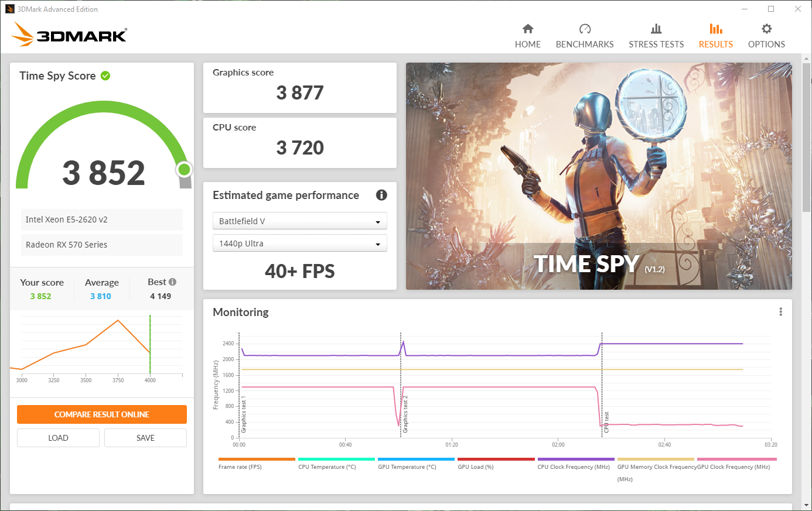Click the LOAD button
This screenshot has height=511, width=812.
coord(58,437)
